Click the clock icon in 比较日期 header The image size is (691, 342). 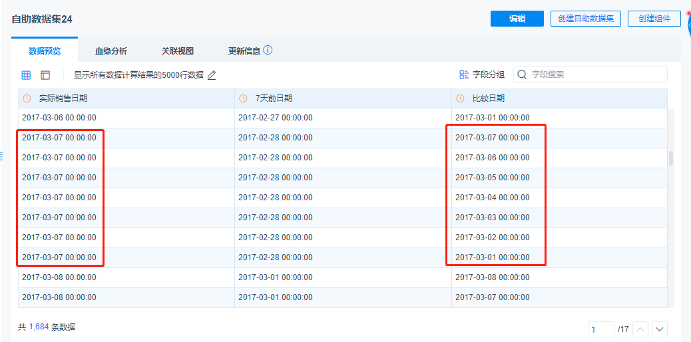[x=460, y=98]
